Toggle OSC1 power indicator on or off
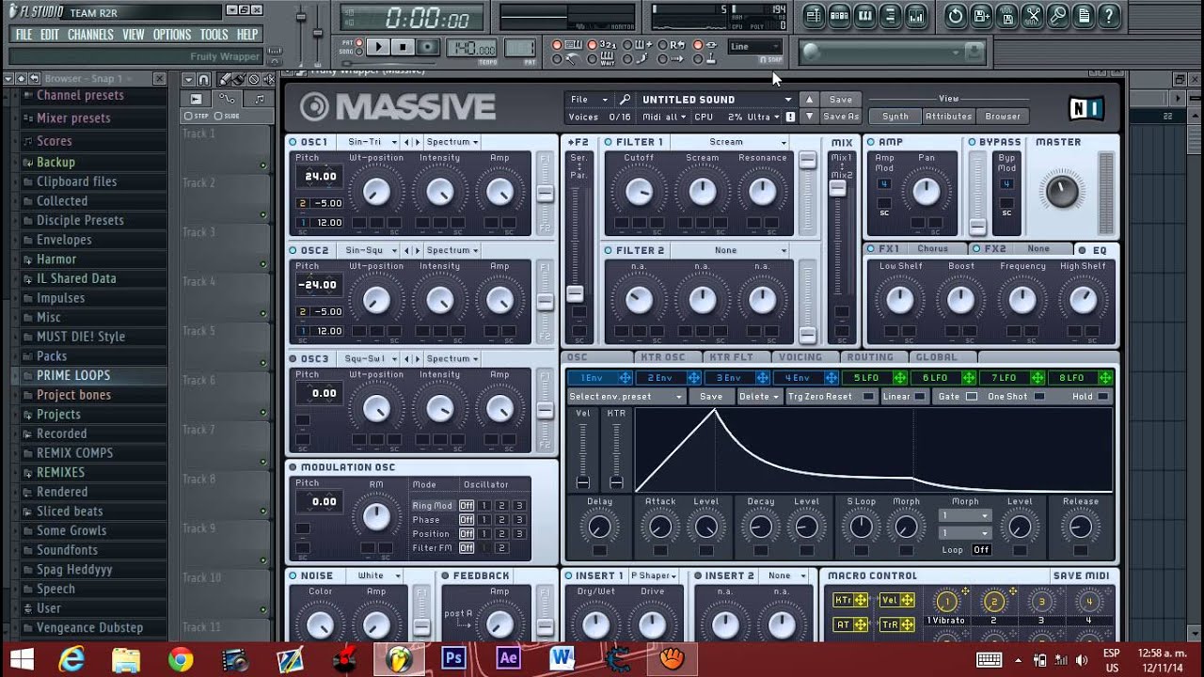Viewport: 1204px width, 677px height. pyautogui.click(x=294, y=142)
